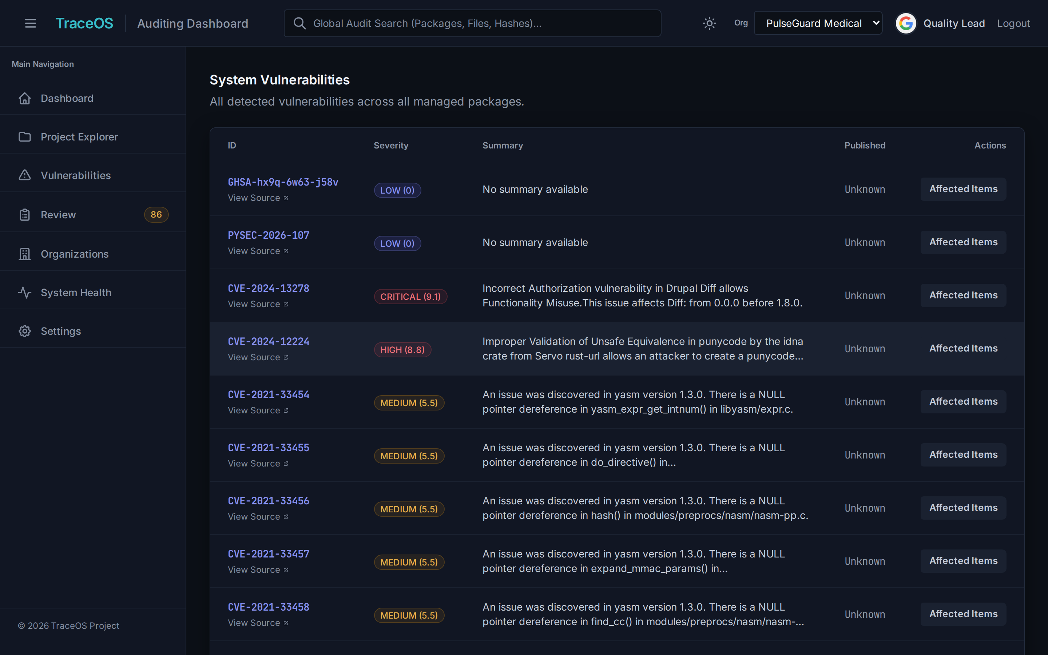Screen dimensions: 1048x655
Task: Click the Quality Lead user name
Action: pyautogui.click(x=954, y=23)
